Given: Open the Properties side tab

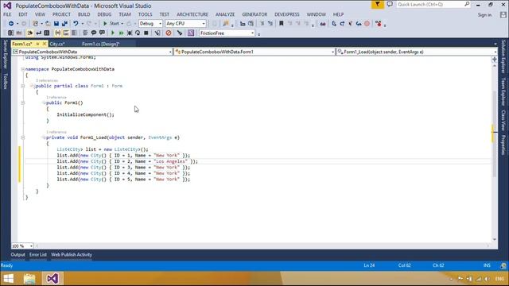Looking at the screenshot, I should pyautogui.click(x=503, y=145).
